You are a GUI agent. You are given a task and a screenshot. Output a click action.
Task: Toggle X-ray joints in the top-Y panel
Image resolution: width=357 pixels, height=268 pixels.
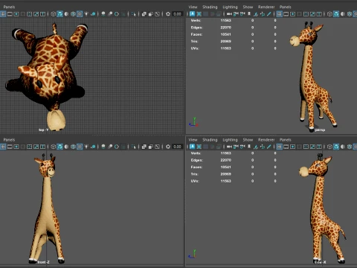tap(157, 14)
